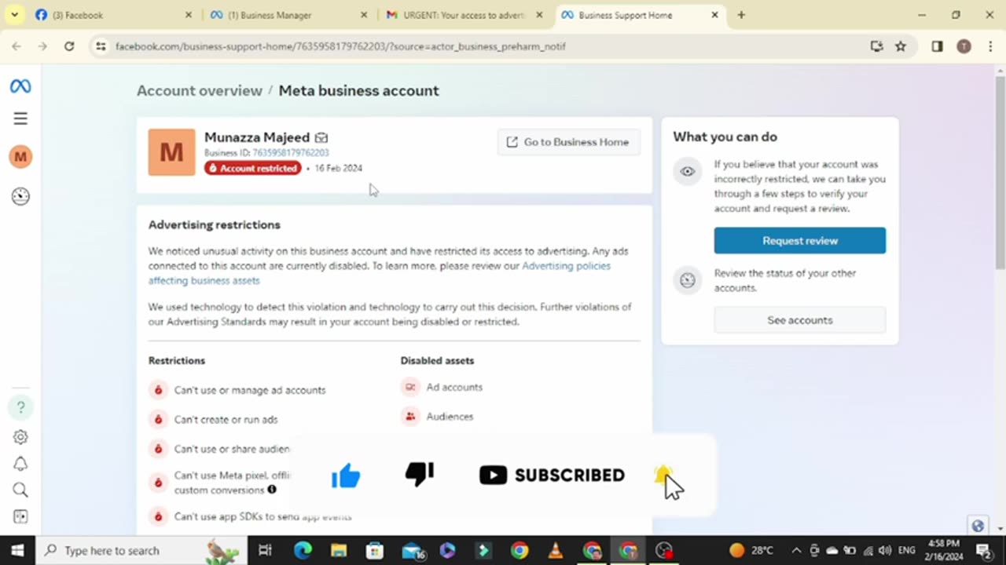Click the address bar URL
1006x565 pixels.
tap(340, 46)
